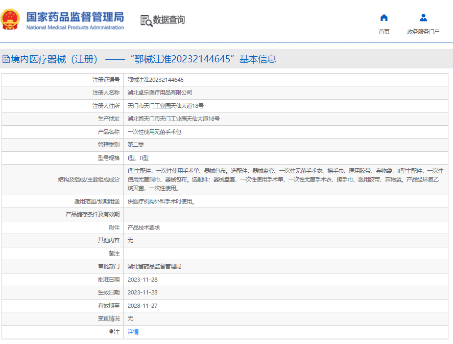Click expiry date 2028-11-27

click(x=142, y=306)
